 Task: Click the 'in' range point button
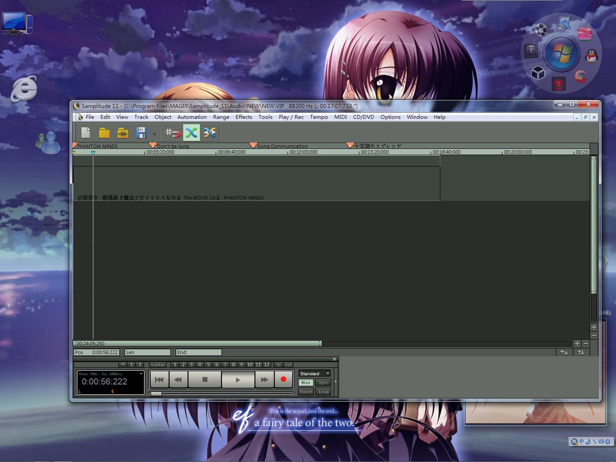278,365
